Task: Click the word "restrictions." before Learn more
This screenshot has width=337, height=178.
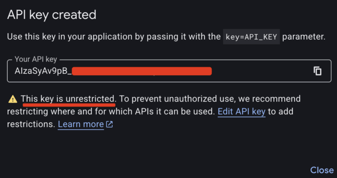Action: point(31,124)
